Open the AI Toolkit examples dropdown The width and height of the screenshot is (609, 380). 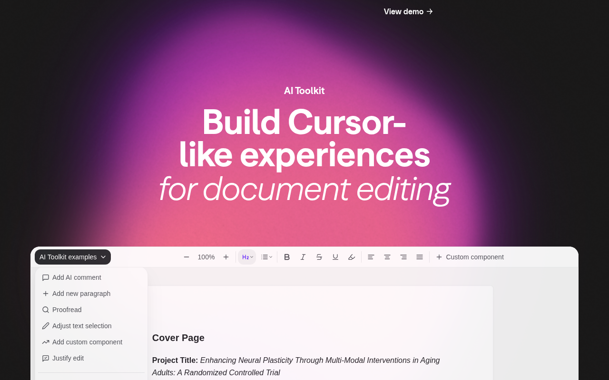pos(73,257)
